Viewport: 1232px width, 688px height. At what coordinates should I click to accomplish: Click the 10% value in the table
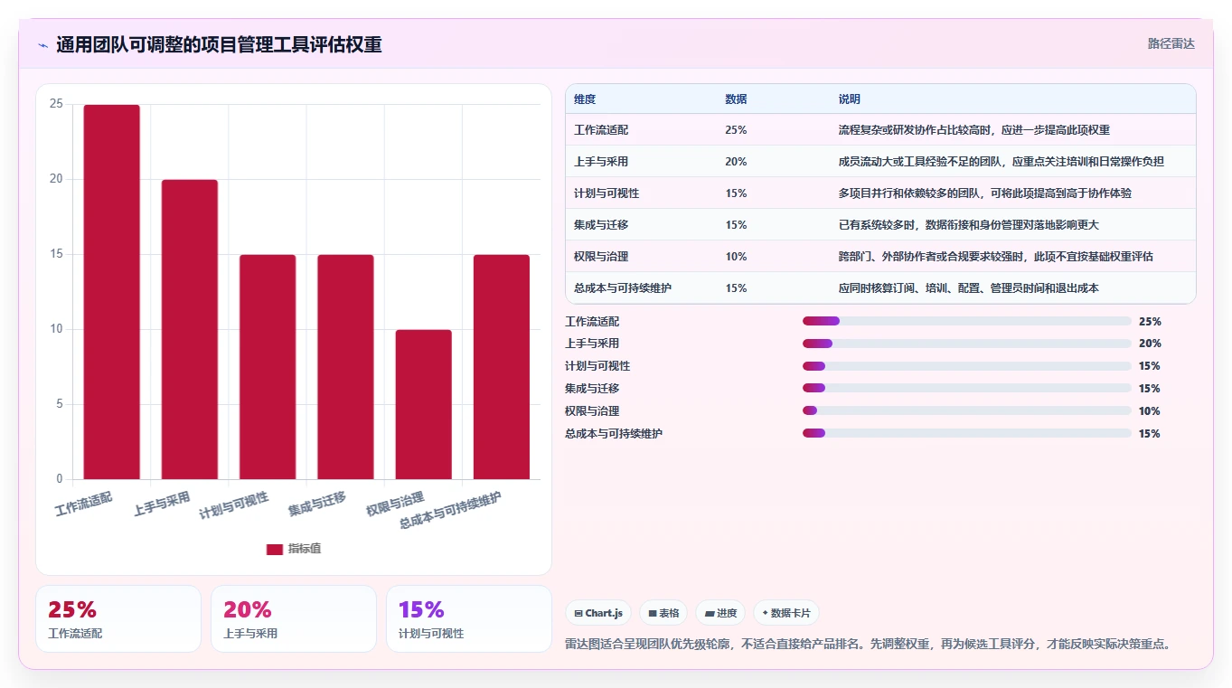(736, 257)
